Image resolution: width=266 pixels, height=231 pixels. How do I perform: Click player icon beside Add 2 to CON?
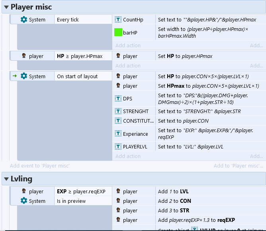click(118, 200)
